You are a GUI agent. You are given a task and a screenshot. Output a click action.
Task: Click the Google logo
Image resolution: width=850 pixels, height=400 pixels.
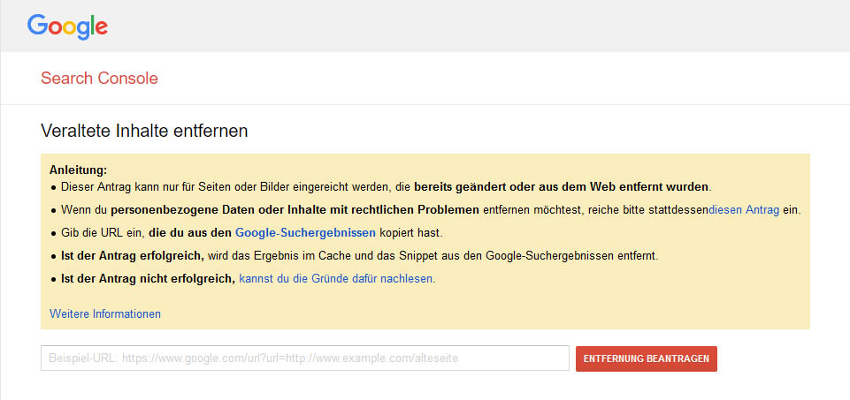[x=68, y=26]
